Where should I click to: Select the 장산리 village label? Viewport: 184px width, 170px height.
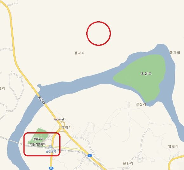coord(141,104)
